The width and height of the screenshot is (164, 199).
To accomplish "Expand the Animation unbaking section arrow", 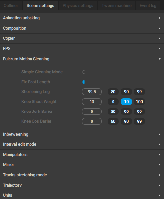I will coord(159,18).
